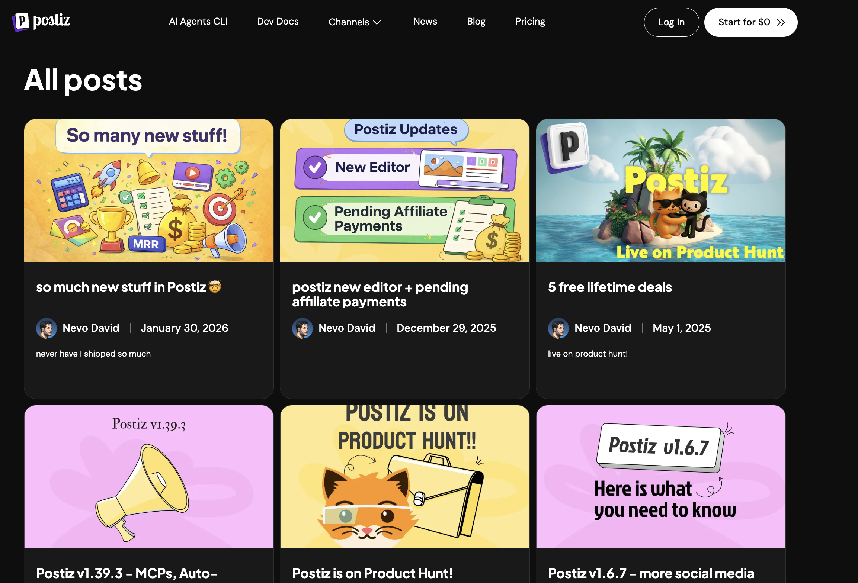
Task: Open the '5 free lifetime deals' post title
Action: coord(610,287)
